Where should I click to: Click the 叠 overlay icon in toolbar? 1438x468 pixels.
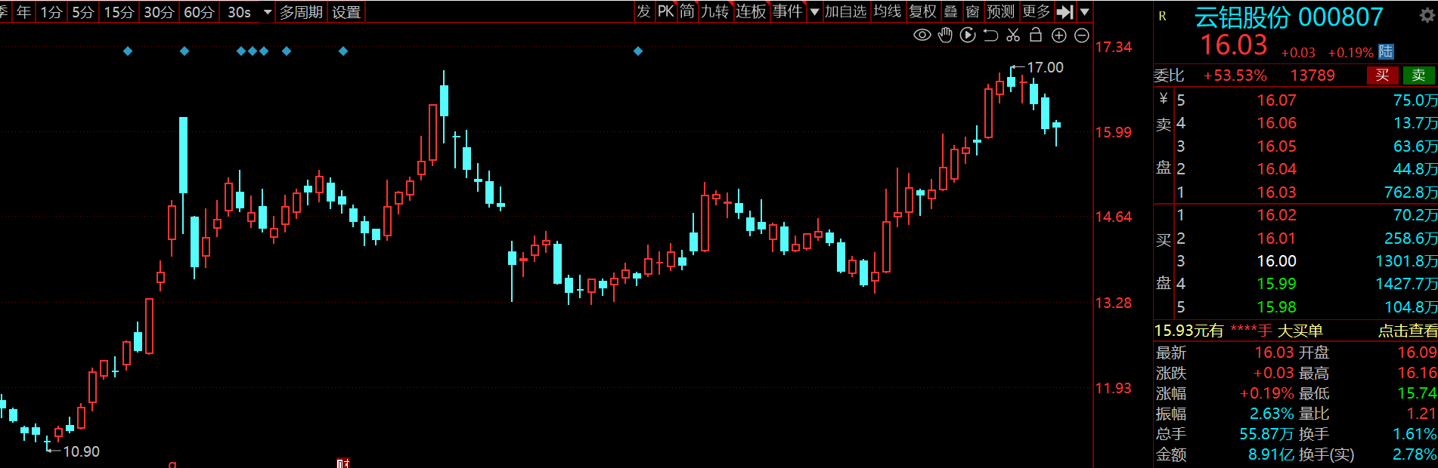[x=951, y=11]
